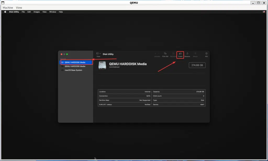Open the Edit menu
This screenshot has width=268, height=161.
(29, 12)
